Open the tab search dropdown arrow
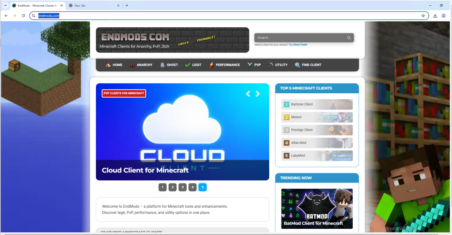This screenshot has height=235, width=452. 5,5
